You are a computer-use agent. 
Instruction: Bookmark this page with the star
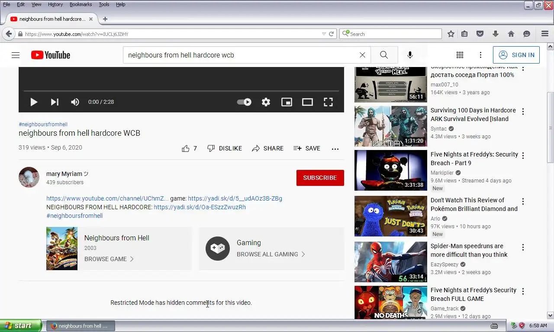[451, 34]
